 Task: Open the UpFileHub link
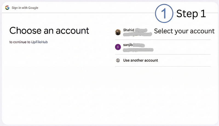click(x=40, y=42)
